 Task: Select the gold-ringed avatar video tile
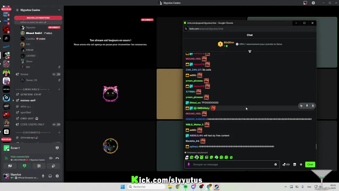[110, 146]
